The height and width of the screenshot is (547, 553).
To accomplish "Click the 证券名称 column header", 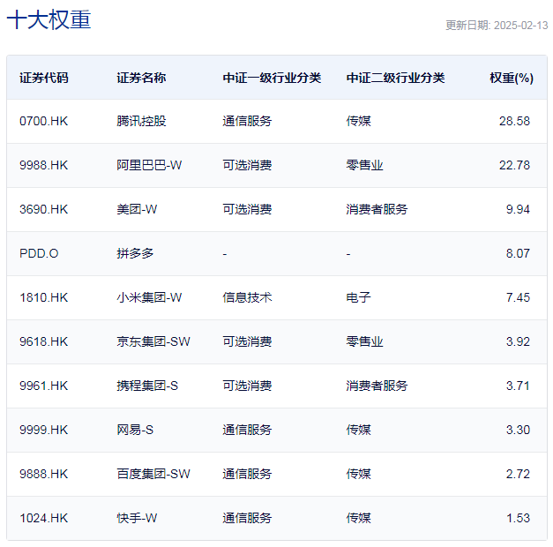I will click(141, 78).
